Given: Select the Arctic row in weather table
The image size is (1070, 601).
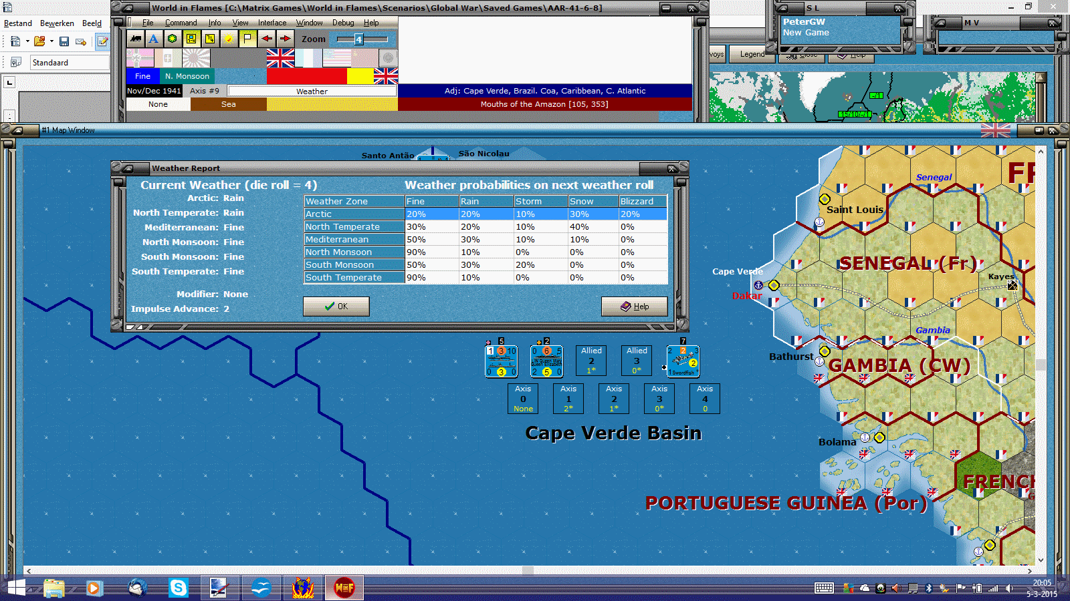Looking at the screenshot, I should (x=486, y=214).
